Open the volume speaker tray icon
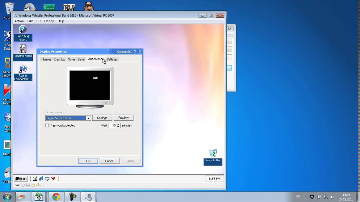This screenshot has height=202, width=360. pyautogui.click(x=332, y=197)
